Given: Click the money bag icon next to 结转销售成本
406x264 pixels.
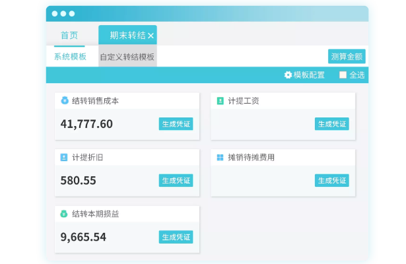Looking at the screenshot, I should 65,100.
